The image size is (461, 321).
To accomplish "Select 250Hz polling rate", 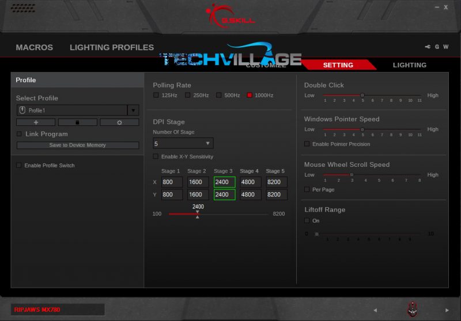I will tap(188, 95).
